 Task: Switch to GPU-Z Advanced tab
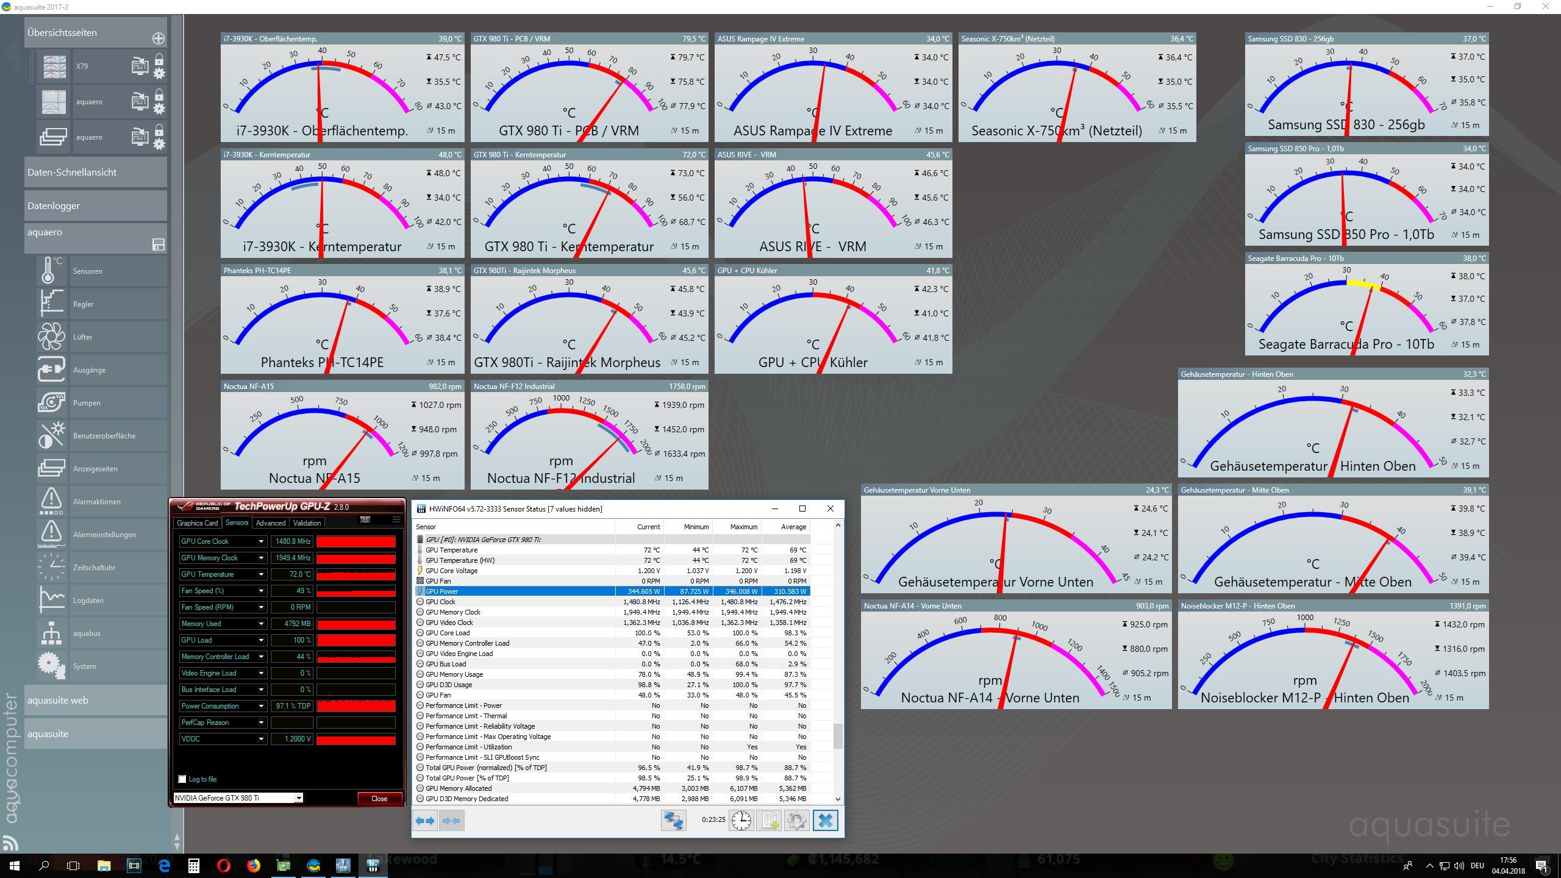tap(271, 523)
